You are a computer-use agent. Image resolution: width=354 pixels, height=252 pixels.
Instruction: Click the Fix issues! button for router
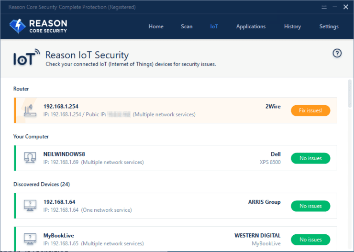click(310, 110)
